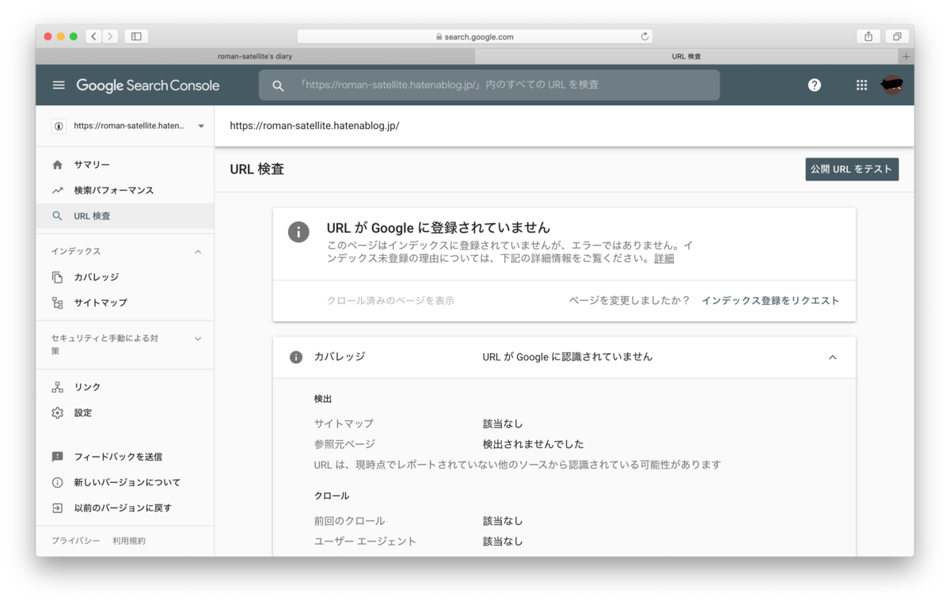Viewport: 950px width, 604px height.
Task: Click フィードバックを送信 text
Action: coord(118,457)
